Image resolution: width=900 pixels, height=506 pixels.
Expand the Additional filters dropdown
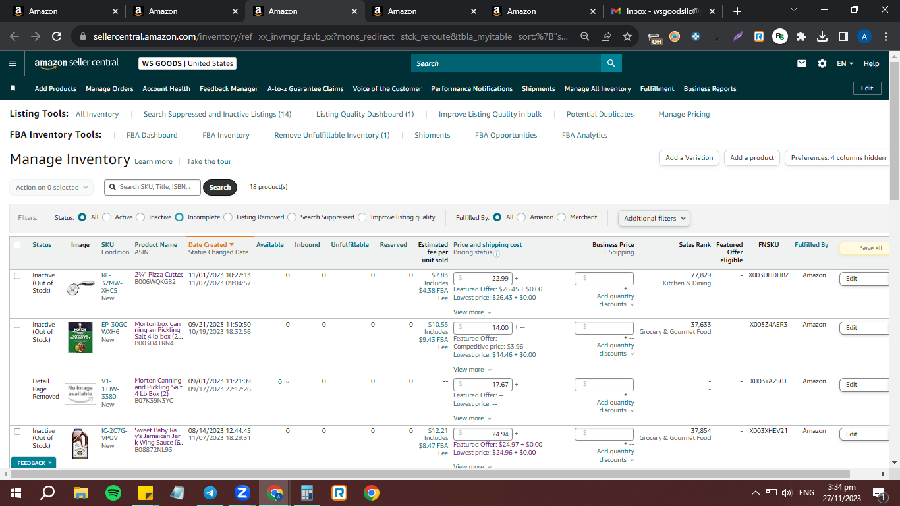click(654, 218)
